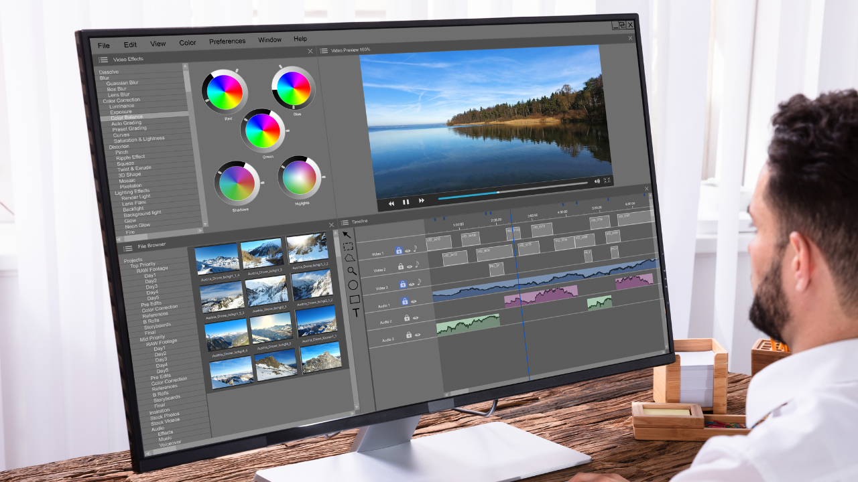This screenshot has width=858, height=482.
Task: Activate the Text tool
Action: [356, 312]
